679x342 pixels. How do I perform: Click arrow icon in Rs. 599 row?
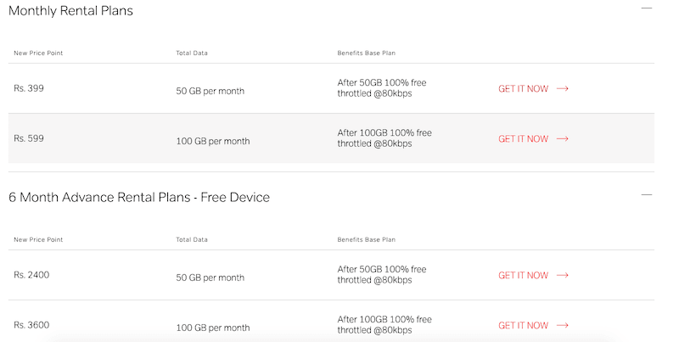pos(563,139)
